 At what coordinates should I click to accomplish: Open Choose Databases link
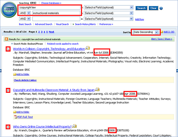click(51, 3)
